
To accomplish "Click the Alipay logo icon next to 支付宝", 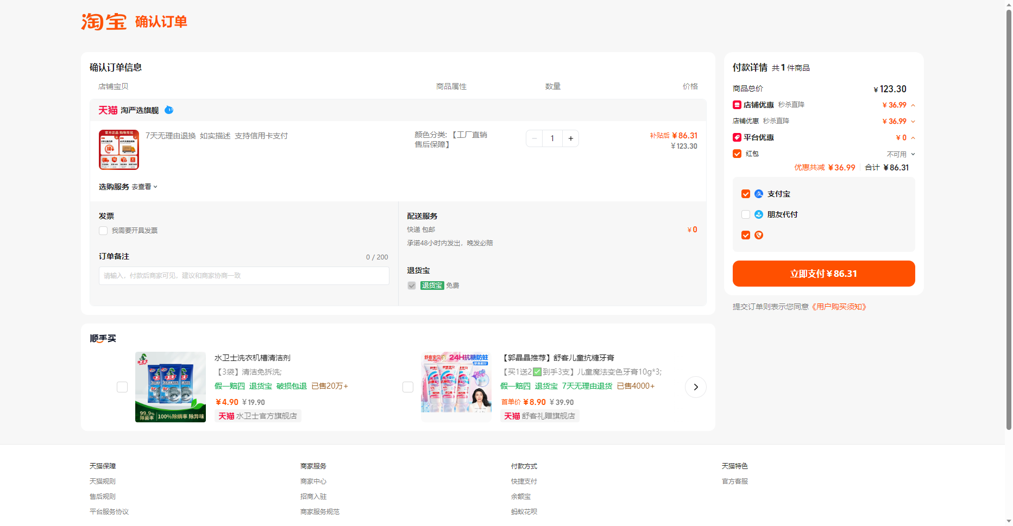I will point(759,194).
